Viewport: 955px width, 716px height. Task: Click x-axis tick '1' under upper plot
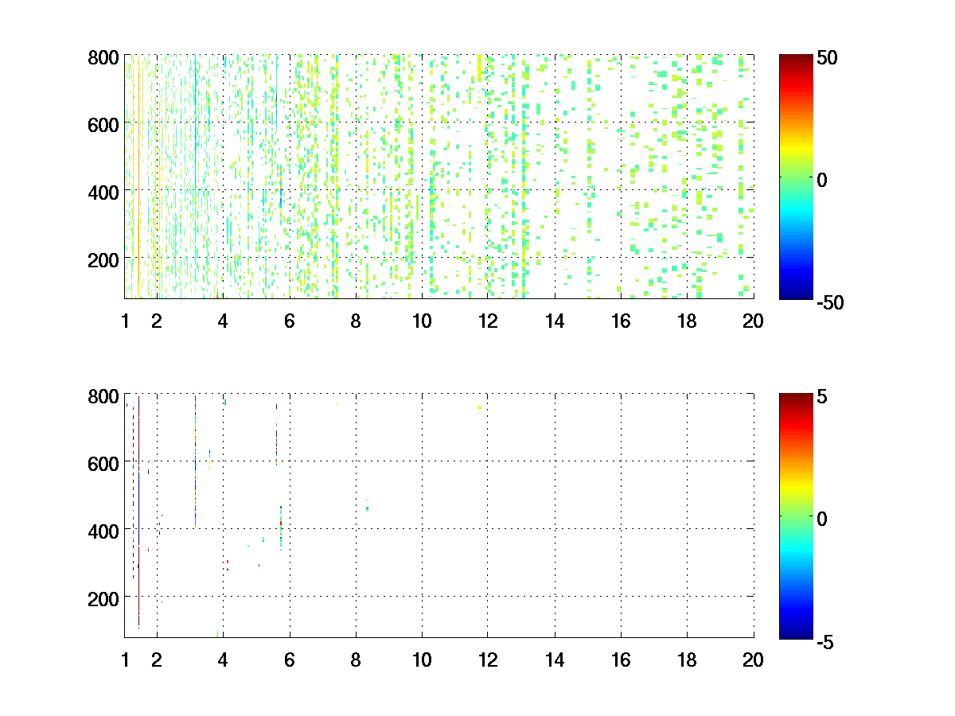coord(125,321)
